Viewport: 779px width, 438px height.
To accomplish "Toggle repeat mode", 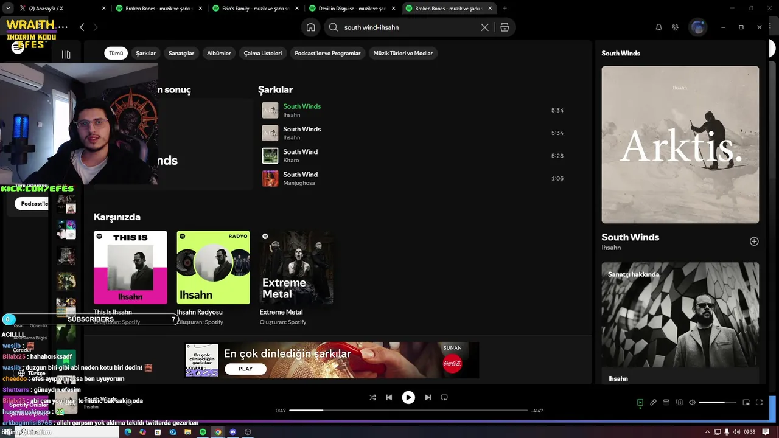I will point(444,397).
